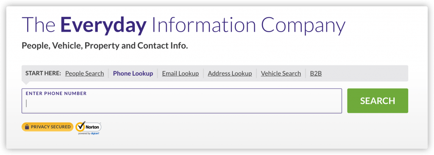Click the bold Everyday word in heading
The image size is (434, 155).
point(103,25)
